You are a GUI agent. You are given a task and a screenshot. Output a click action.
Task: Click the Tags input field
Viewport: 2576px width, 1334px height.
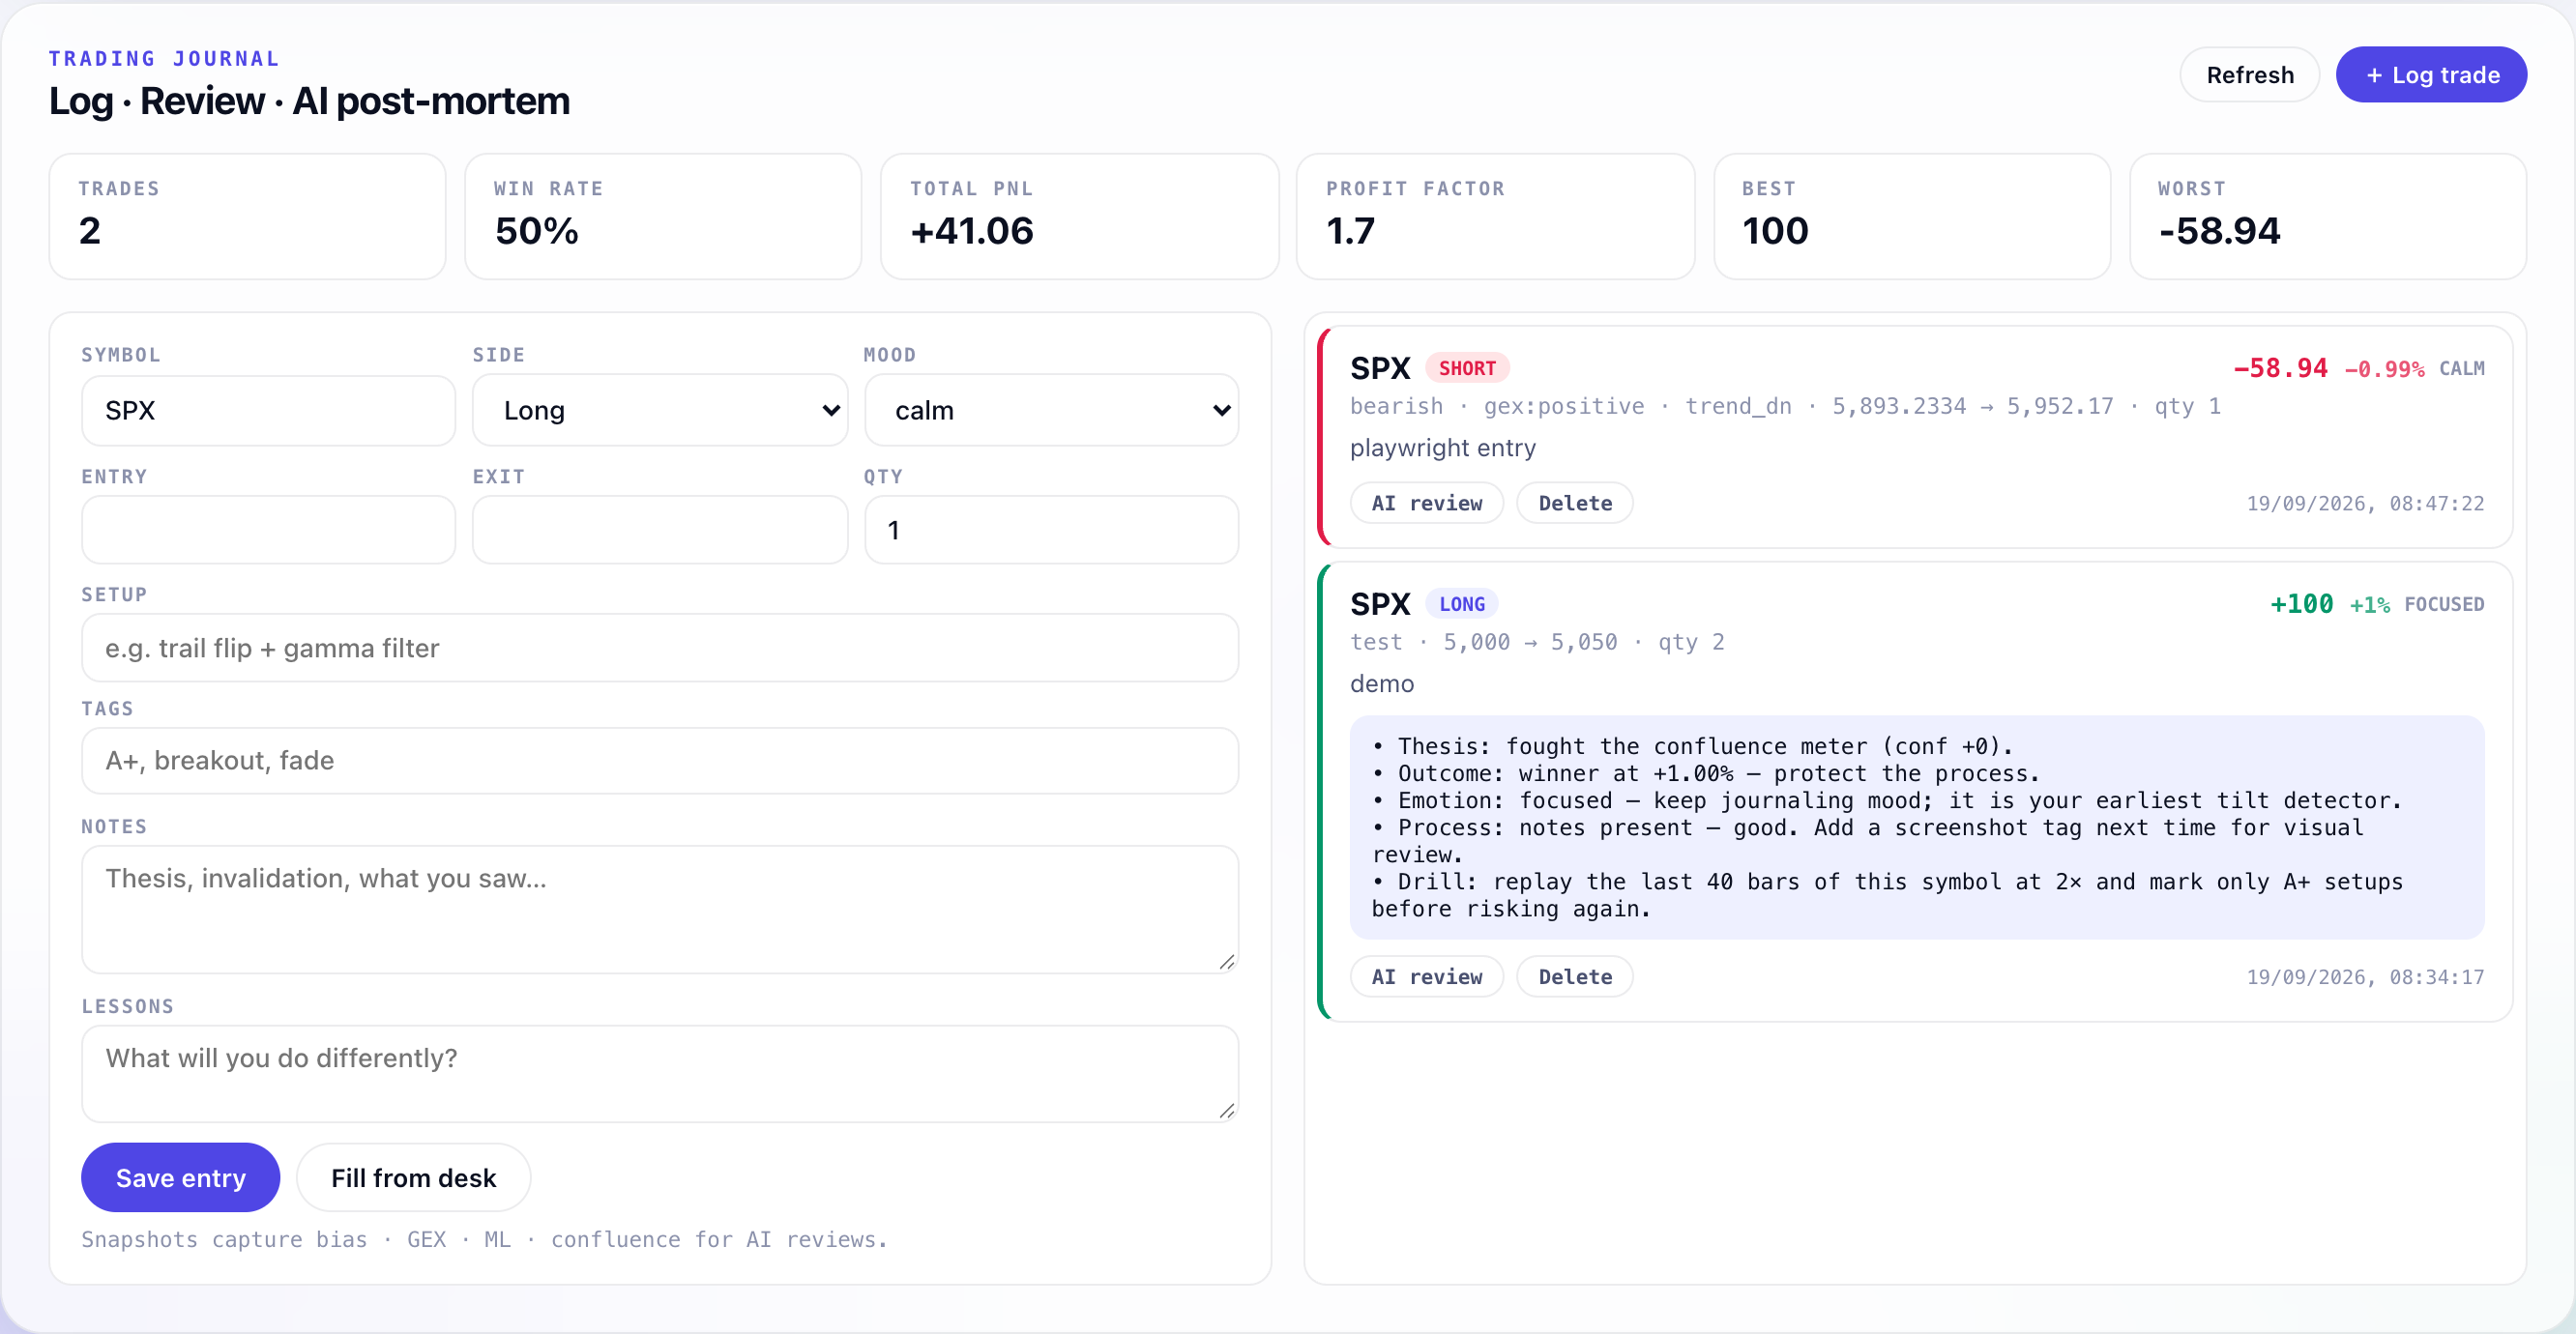pyautogui.click(x=660, y=761)
